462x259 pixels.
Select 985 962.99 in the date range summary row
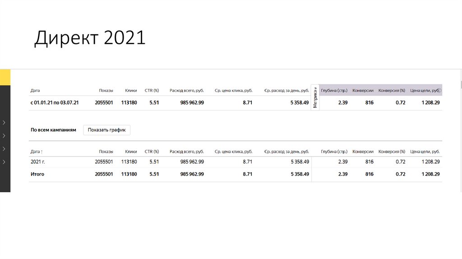tap(192, 102)
